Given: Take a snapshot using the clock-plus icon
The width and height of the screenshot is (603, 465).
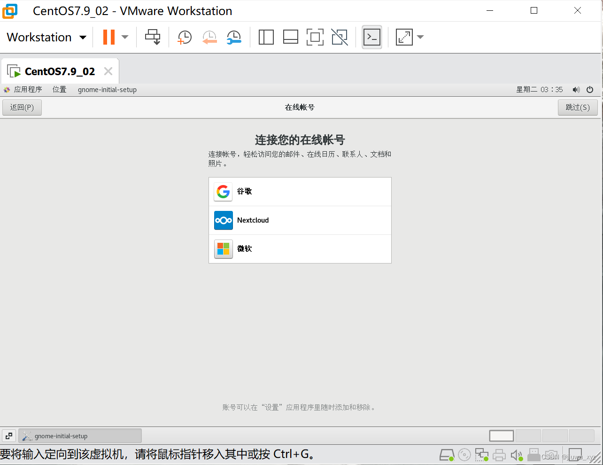Looking at the screenshot, I should 185,37.
